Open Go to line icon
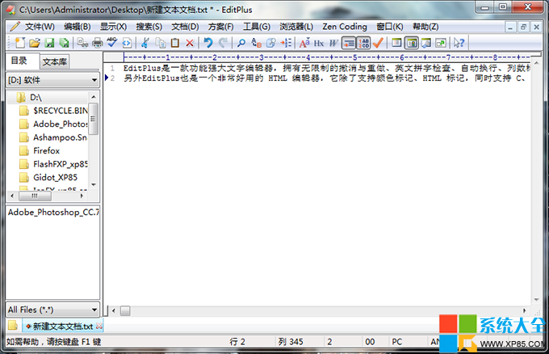 (x=271, y=43)
